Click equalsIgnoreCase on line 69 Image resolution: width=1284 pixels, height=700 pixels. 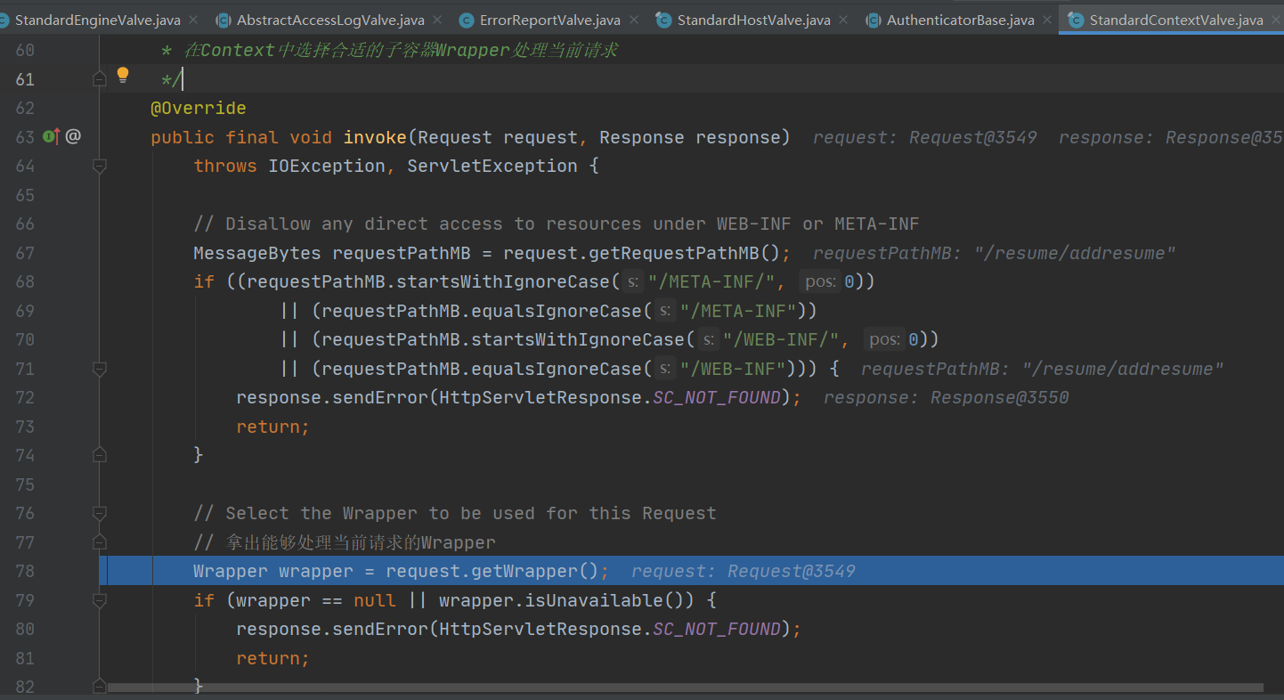tap(567, 311)
